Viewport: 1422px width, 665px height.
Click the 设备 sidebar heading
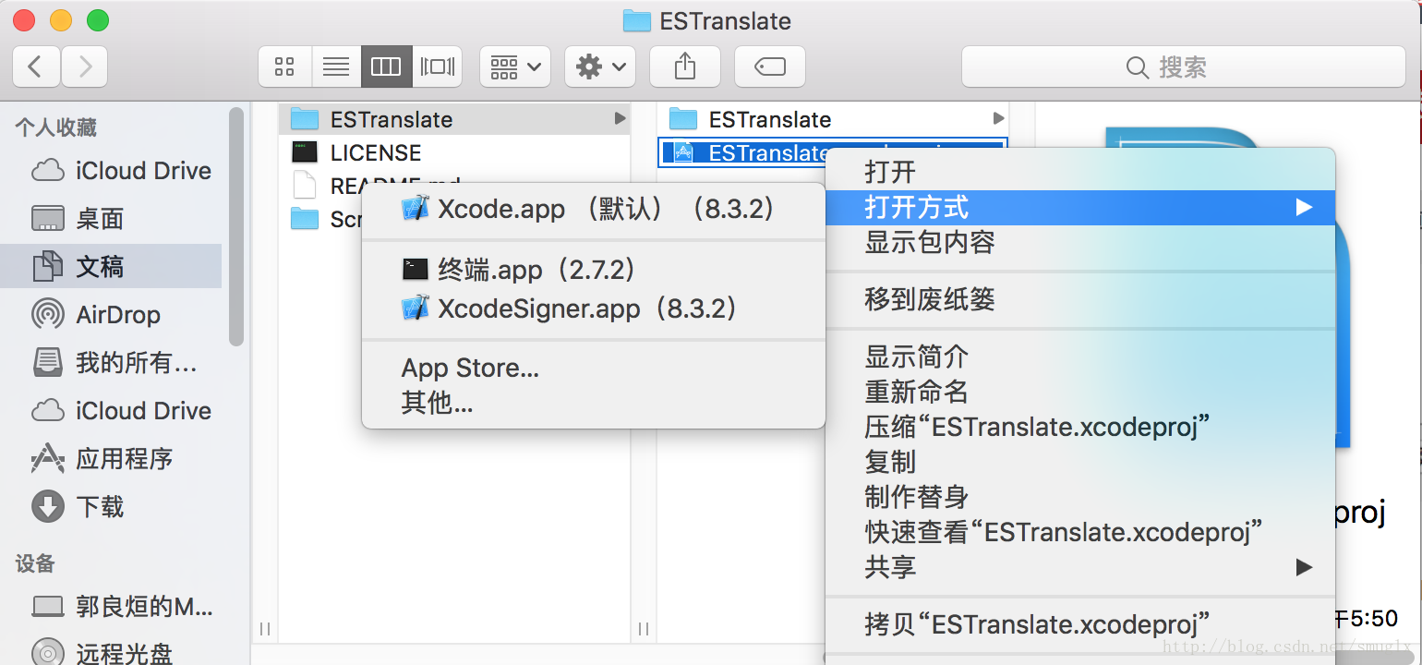click(x=35, y=563)
